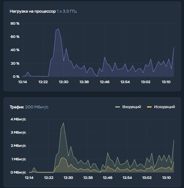Click the yellow Исходящий legend line marker
This screenshot has width=184, height=188.
tap(149, 107)
